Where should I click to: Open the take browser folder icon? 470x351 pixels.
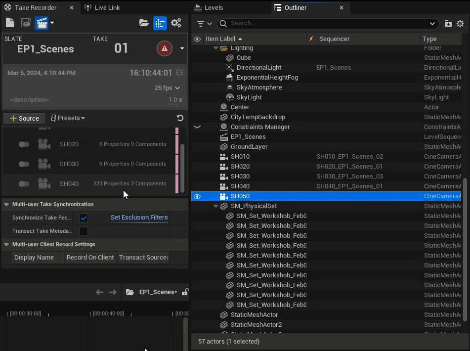pyautogui.click(x=144, y=23)
